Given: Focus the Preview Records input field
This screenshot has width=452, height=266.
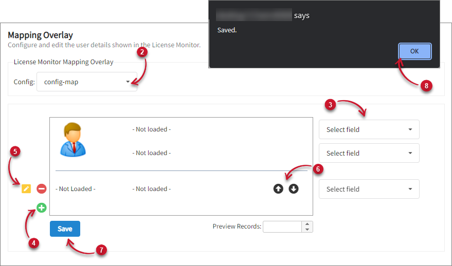Looking at the screenshot, I should pos(282,226).
